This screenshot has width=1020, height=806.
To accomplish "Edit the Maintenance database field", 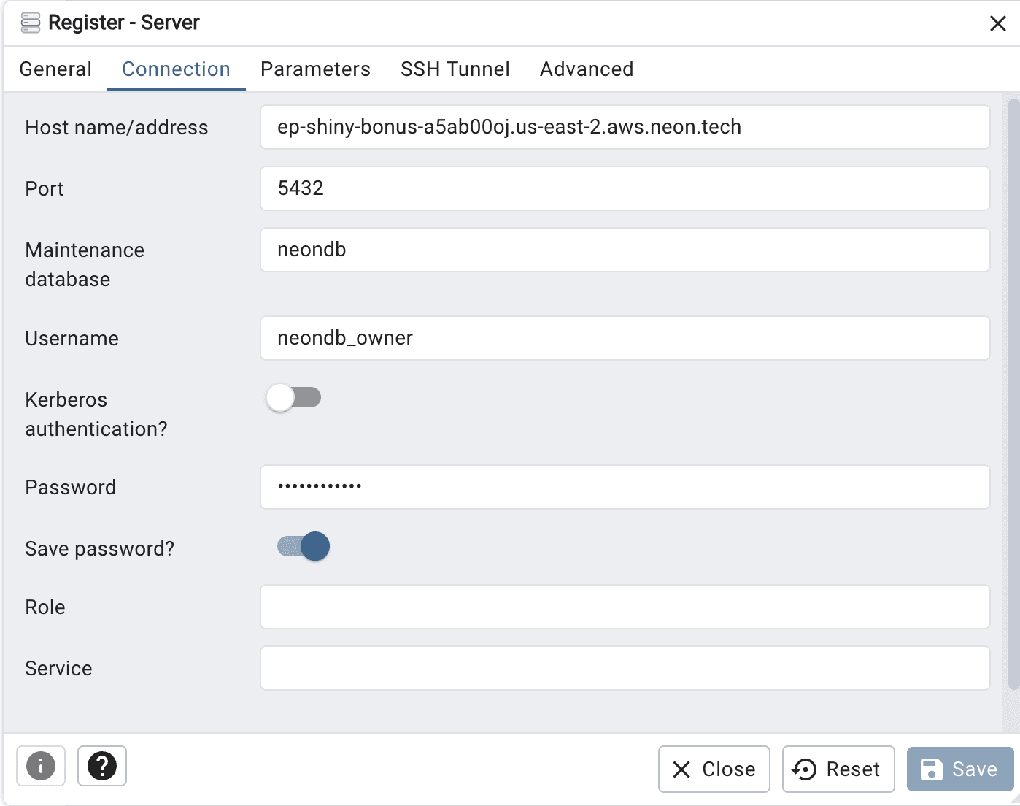I will [x=625, y=250].
